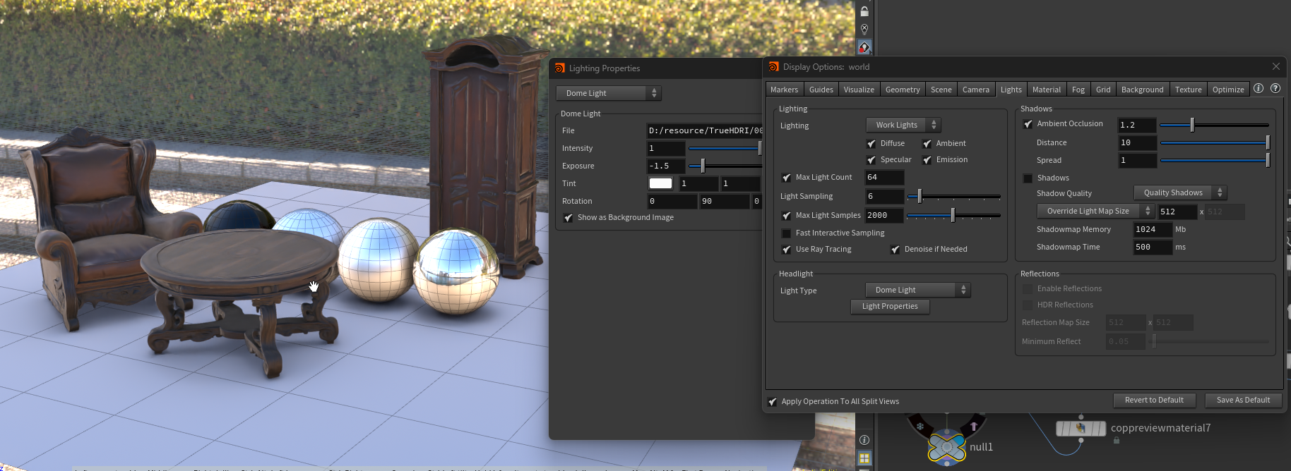Click Save As Default button
Viewport: 1291px width, 471px height.
(x=1243, y=400)
